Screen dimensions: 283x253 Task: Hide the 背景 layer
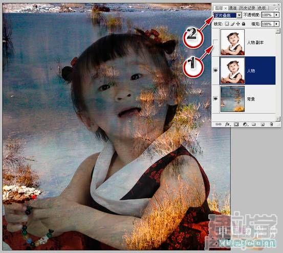(x=215, y=99)
